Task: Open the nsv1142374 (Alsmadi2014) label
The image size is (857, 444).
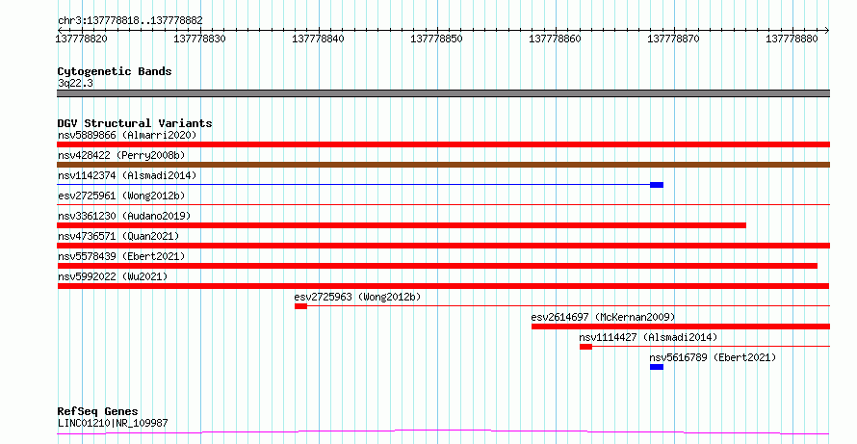Action: pyautogui.click(x=127, y=175)
